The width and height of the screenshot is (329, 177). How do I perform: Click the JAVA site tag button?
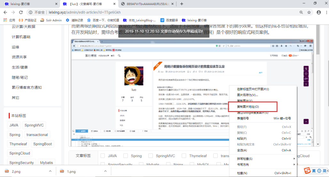click(x=14, y=125)
